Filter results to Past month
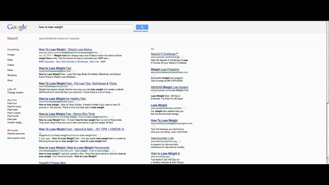The width and height of the screenshot is (329, 185). coord(13,116)
